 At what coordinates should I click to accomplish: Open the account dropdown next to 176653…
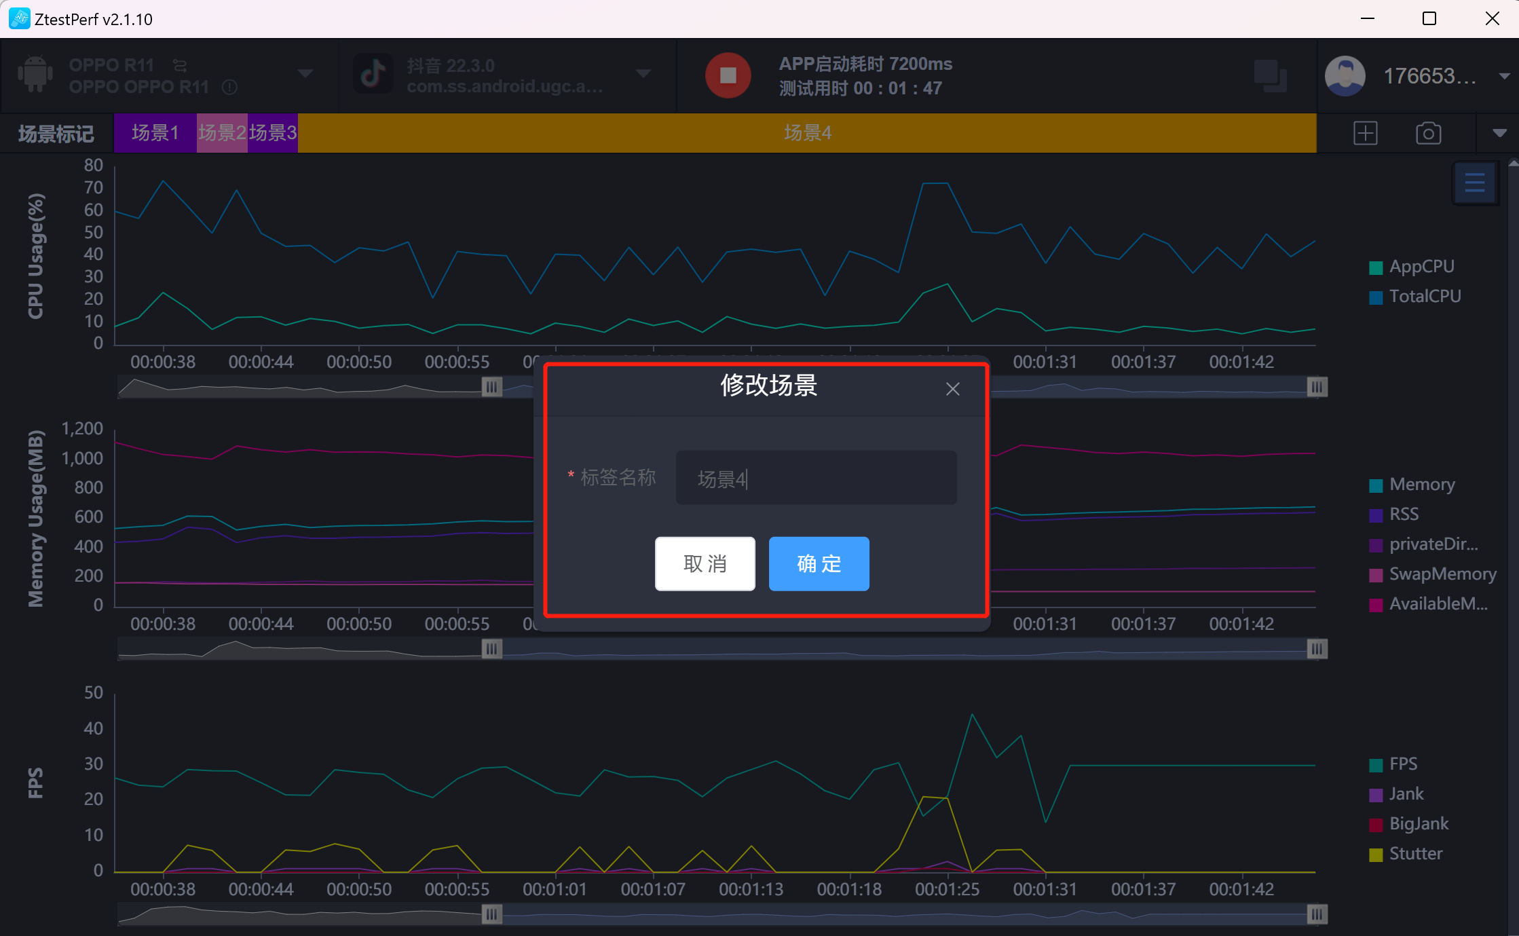[1503, 76]
